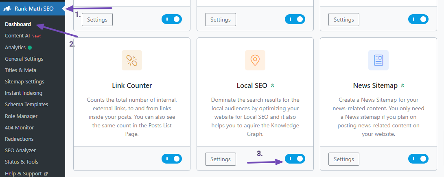Image resolution: width=444 pixels, height=177 pixels.
Task: Turn off the News Sitemap module switch
Action: pos(418,159)
